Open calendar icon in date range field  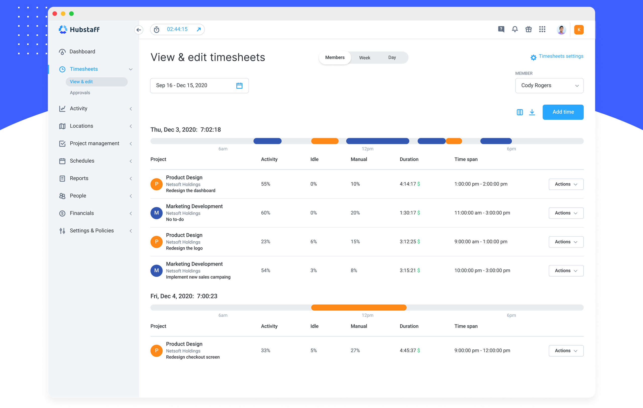click(239, 86)
